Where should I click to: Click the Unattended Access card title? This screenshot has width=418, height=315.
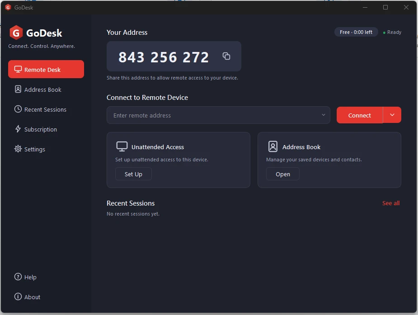(158, 147)
